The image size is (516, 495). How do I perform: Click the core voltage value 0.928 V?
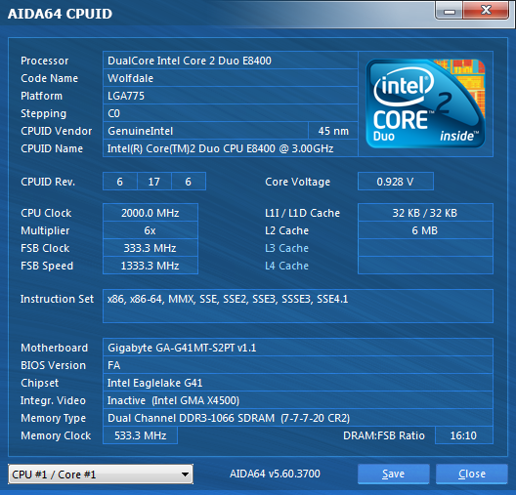point(396,182)
